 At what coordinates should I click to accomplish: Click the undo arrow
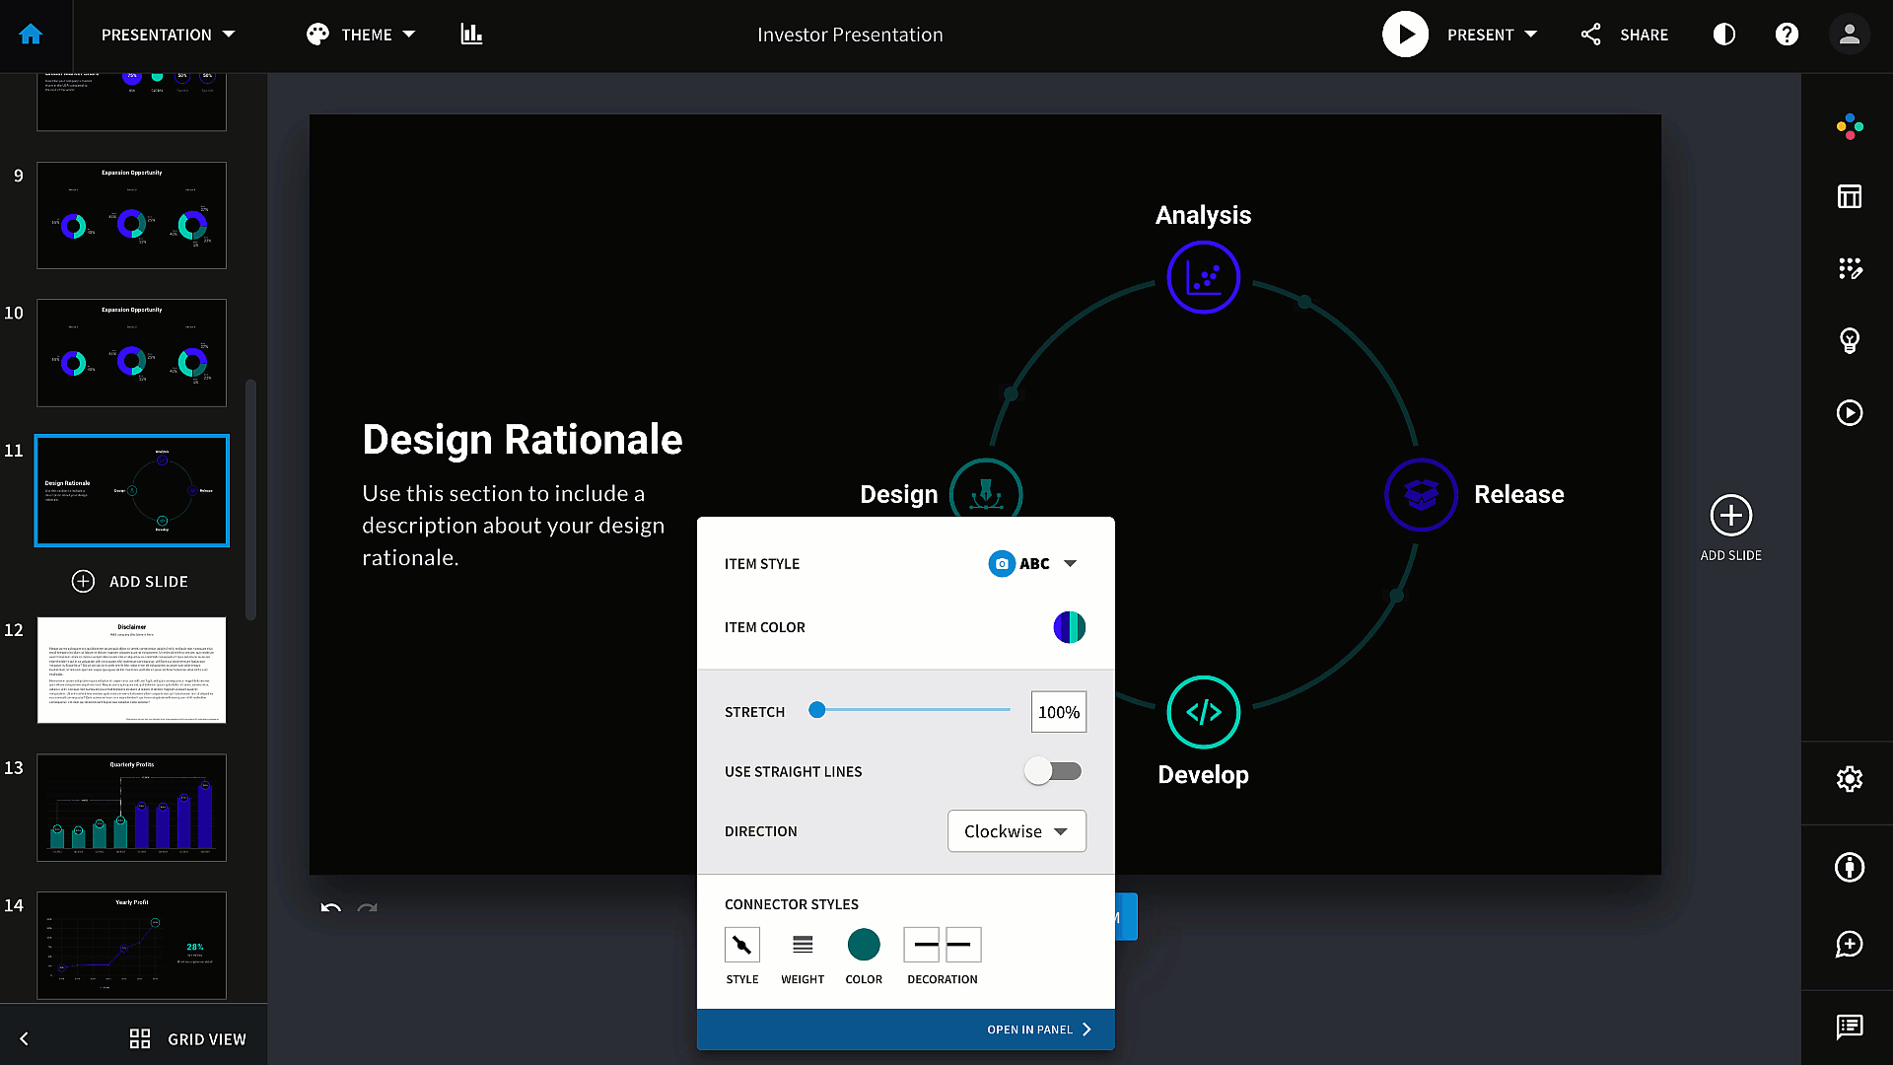coord(331,907)
